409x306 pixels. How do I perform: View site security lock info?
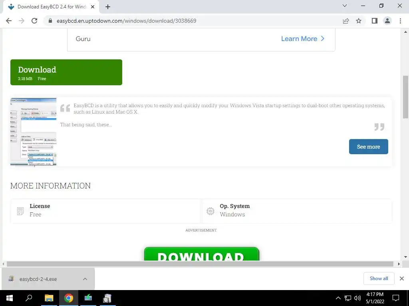coord(50,21)
